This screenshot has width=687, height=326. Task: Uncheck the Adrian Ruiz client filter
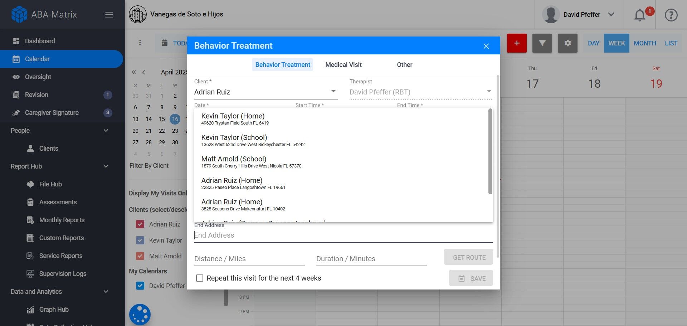(140, 224)
